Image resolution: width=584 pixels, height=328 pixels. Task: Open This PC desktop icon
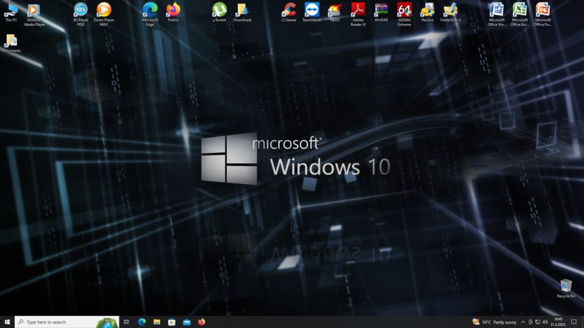pos(11,12)
